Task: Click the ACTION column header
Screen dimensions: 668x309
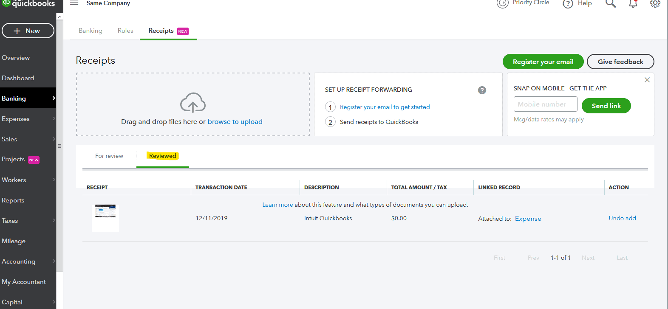Action: tap(619, 187)
